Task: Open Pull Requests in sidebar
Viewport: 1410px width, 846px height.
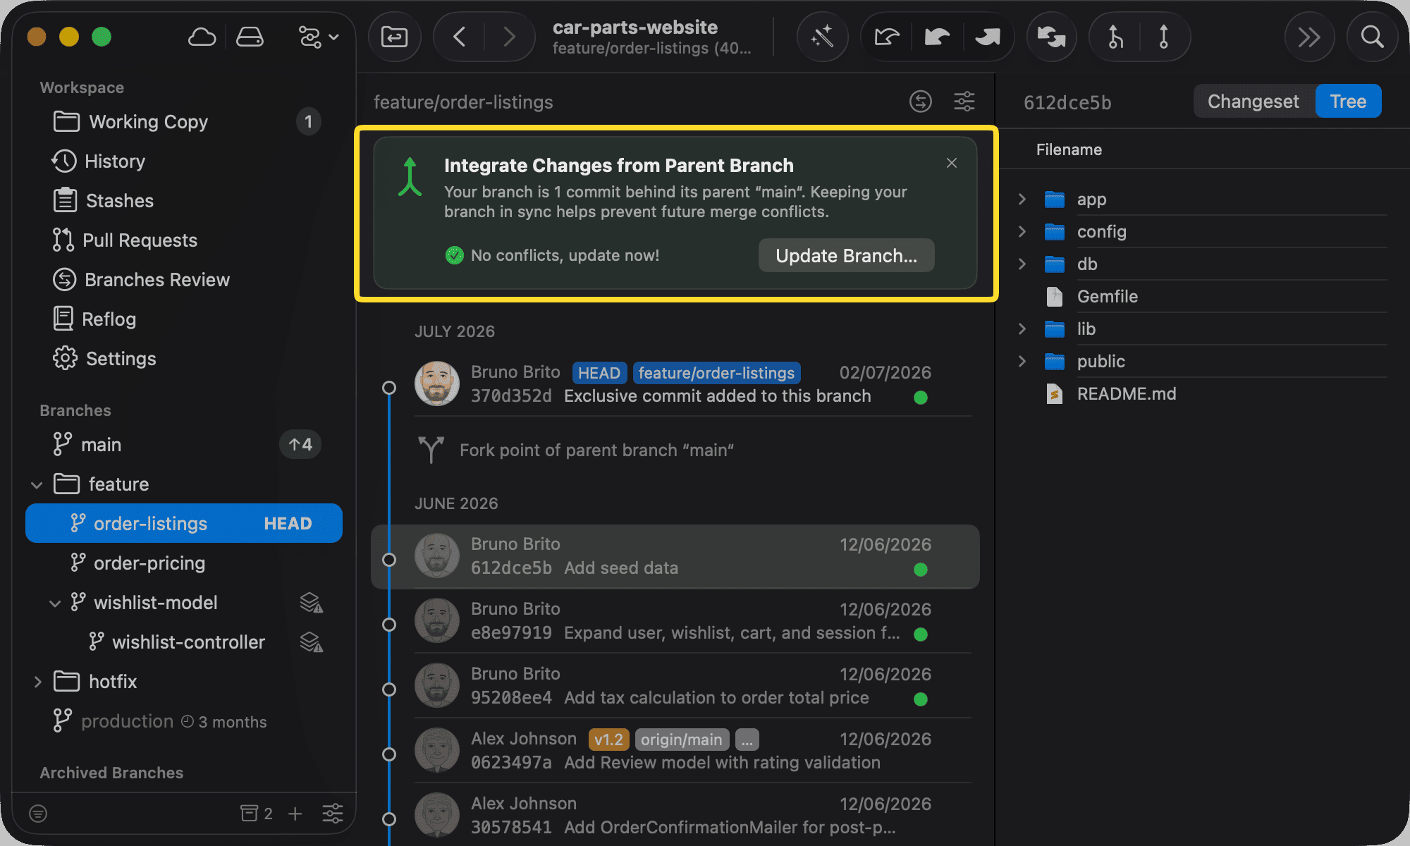Action: pyautogui.click(x=184, y=240)
